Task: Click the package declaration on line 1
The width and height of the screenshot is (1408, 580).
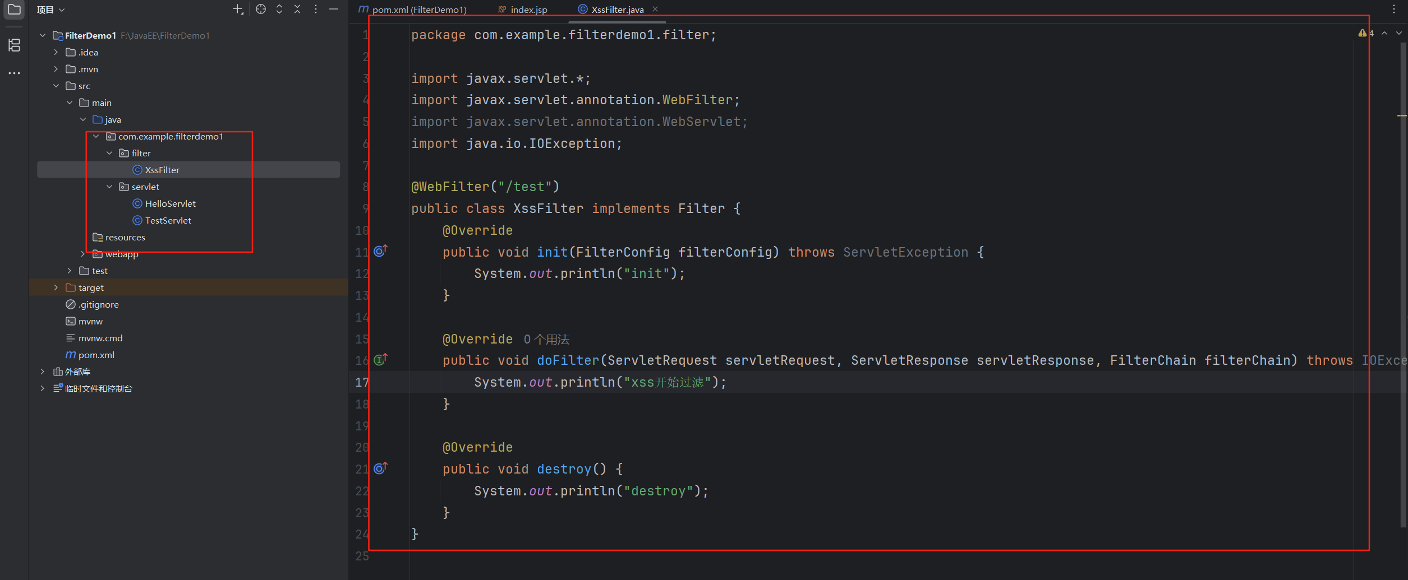Action: (564, 35)
